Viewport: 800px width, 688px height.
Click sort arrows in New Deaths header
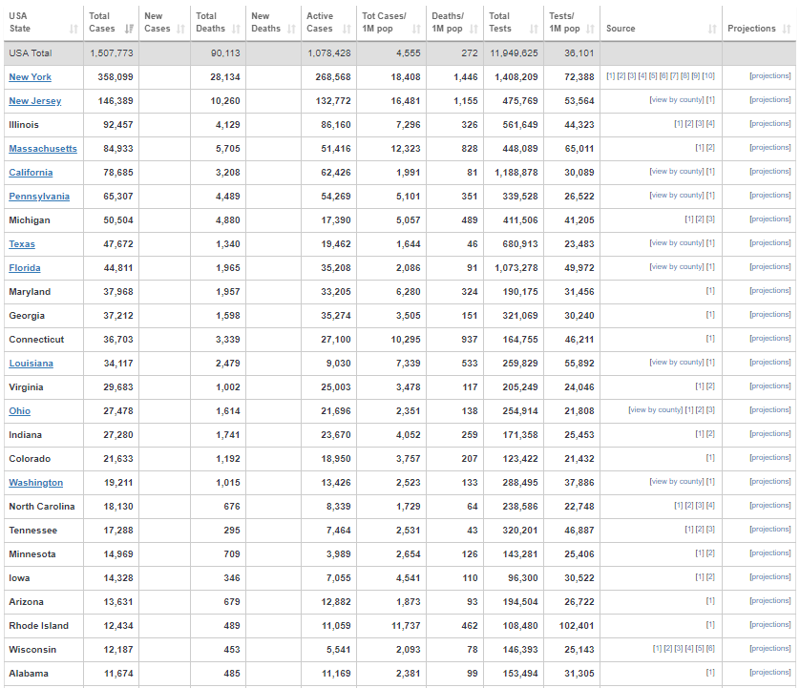click(290, 29)
